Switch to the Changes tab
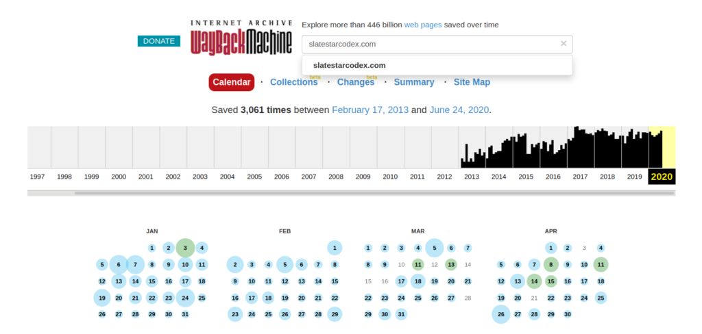Viewport: 702px width, 334px height. (x=356, y=82)
